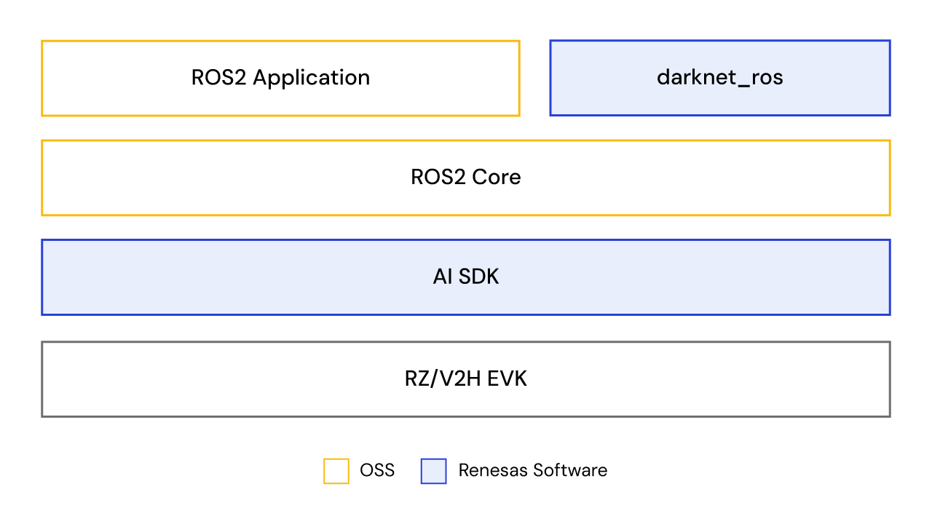This screenshot has height=524, width=932.
Task: Click the yellow OSS legend swatch
Action: coord(336,471)
